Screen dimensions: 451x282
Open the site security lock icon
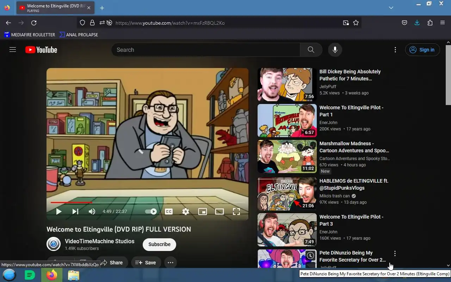tap(92, 23)
